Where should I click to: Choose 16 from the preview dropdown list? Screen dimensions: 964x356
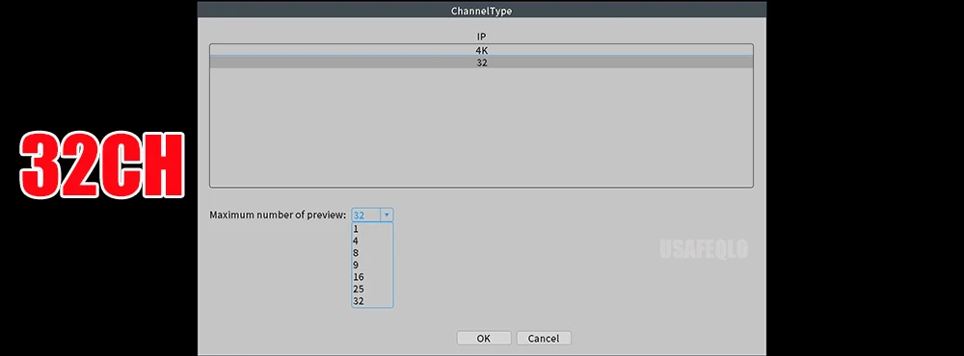tap(372, 277)
